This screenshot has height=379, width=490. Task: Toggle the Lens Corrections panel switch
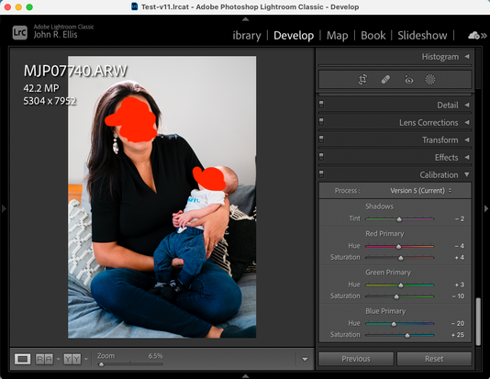[321, 121]
